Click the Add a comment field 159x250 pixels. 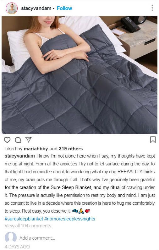click(37, 238)
